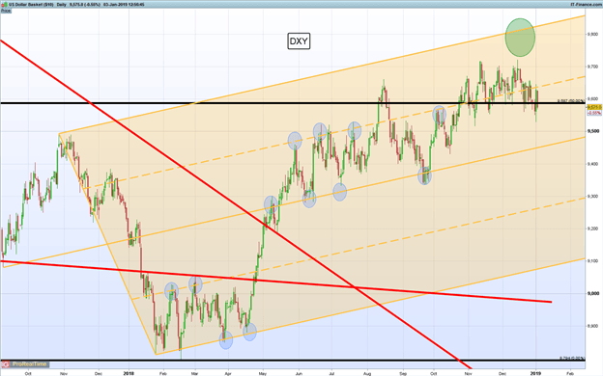Image resolution: width=603 pixels, height=376 pixels.
Task: Click the 9,500 level on the price axis
Action: click(593, 131)
